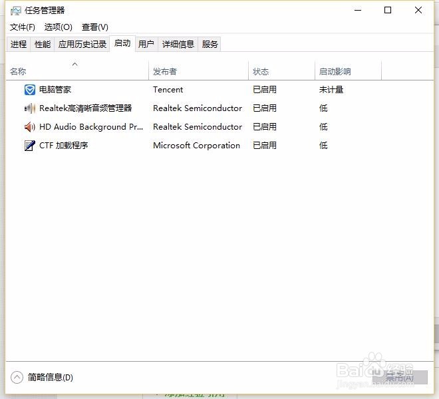Viewport: 439px width, 399px height.
Task: Sort by the 发布者 column header
Action: (198, 70)
